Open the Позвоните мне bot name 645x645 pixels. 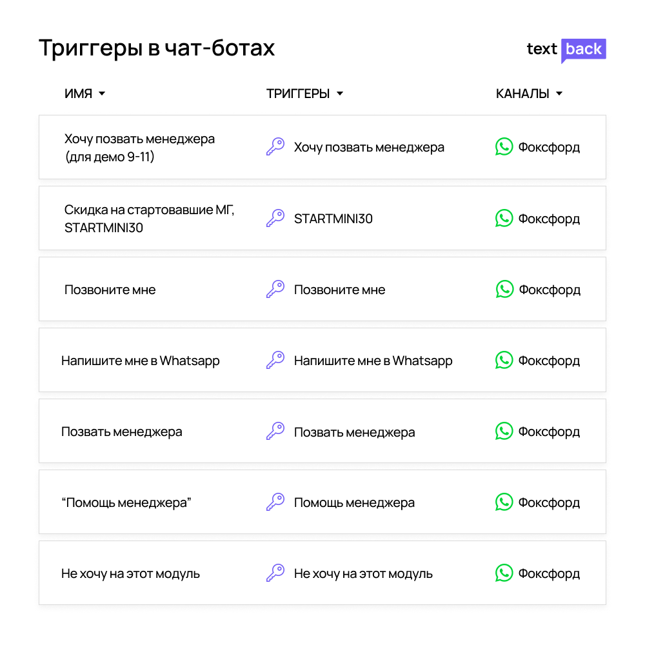tap(110, 290)
